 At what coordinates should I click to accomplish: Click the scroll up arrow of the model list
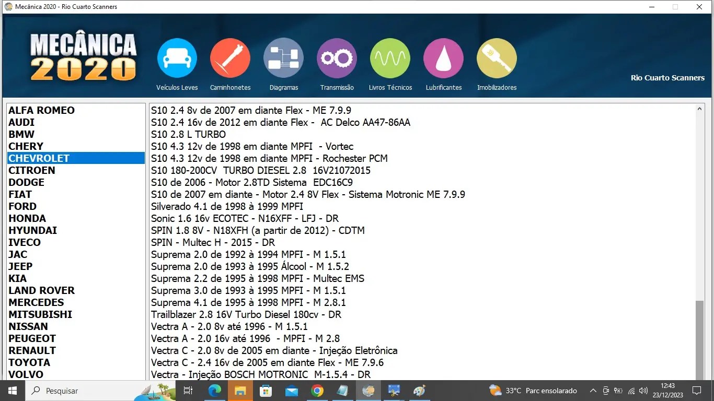700,109
